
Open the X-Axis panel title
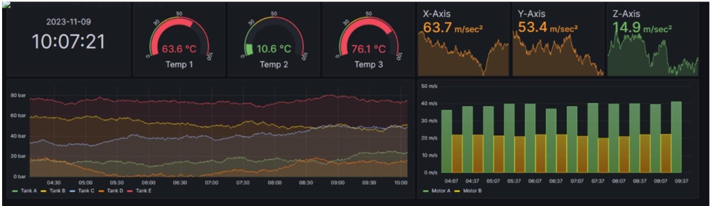point(437,14)
